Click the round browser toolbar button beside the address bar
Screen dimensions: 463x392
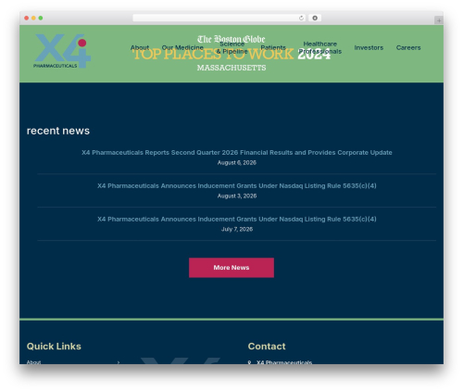(315, 18)
